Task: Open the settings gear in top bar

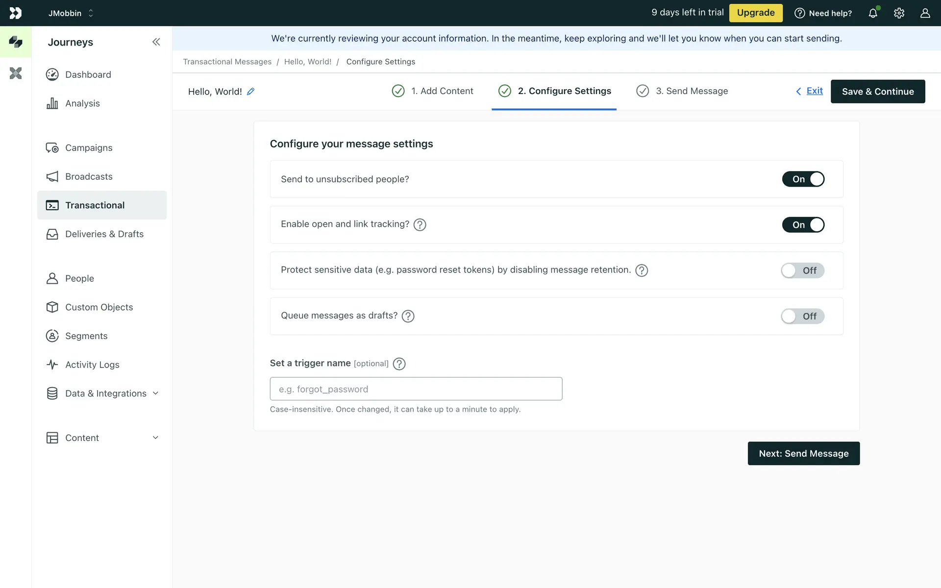Action: [899, 13]
